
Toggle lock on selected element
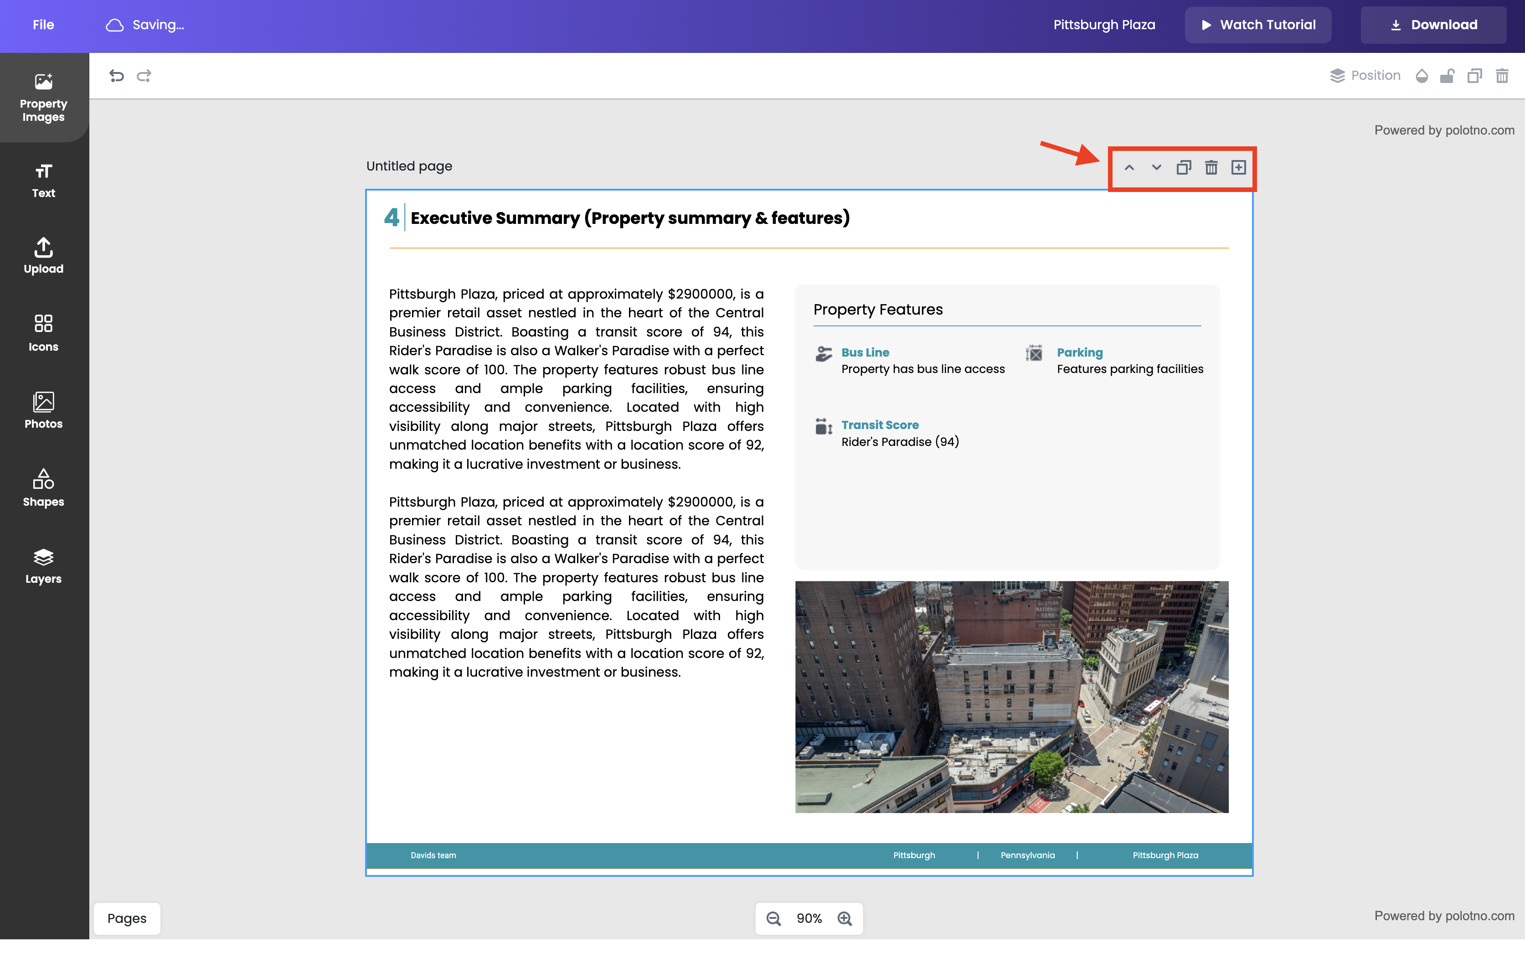(1447, 76)
